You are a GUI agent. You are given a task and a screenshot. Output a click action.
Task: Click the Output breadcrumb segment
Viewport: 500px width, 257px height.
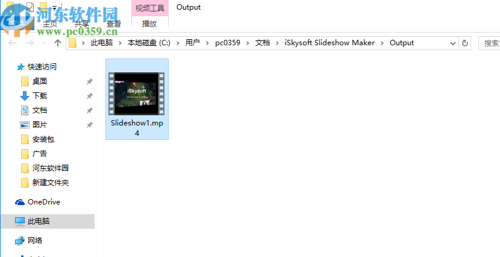click(402, 43)
